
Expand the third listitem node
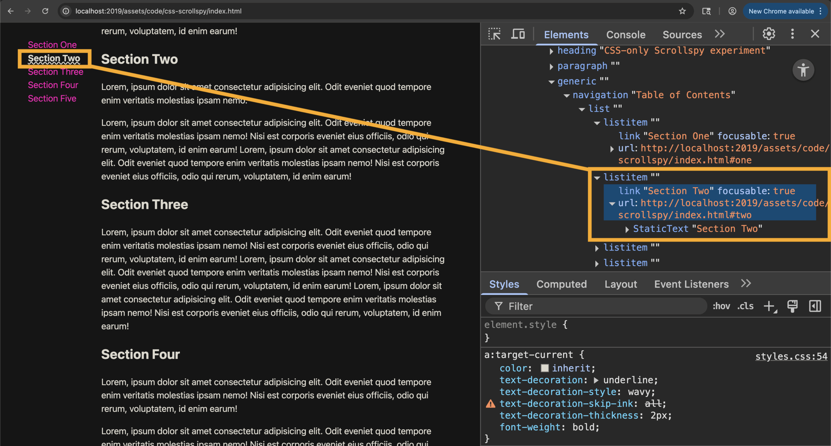pos(597,248)
